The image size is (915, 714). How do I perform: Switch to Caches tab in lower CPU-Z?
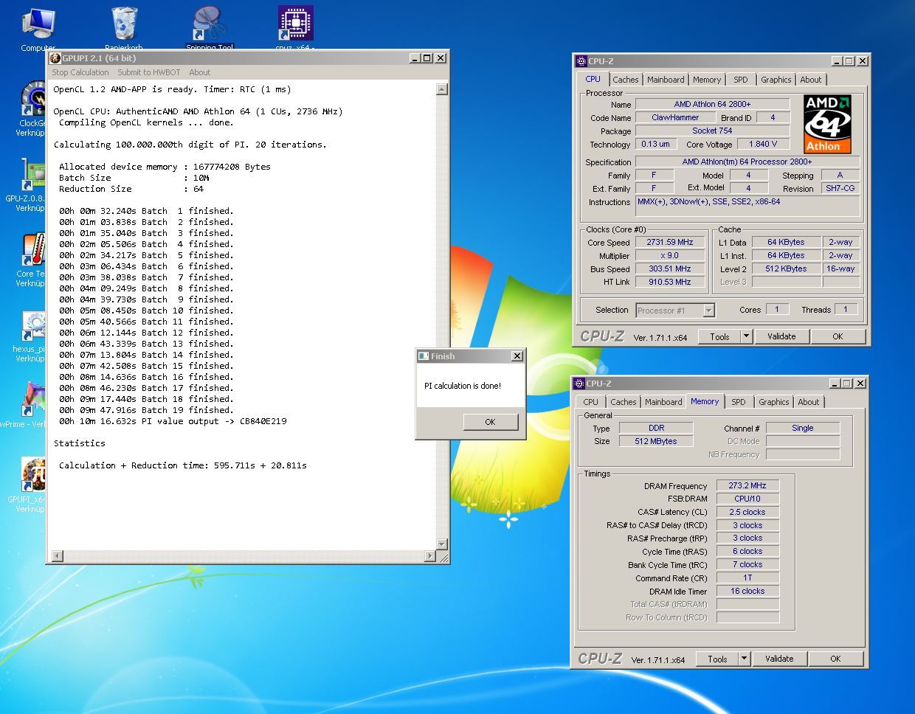pyautogui.click(x=623, y=402)
